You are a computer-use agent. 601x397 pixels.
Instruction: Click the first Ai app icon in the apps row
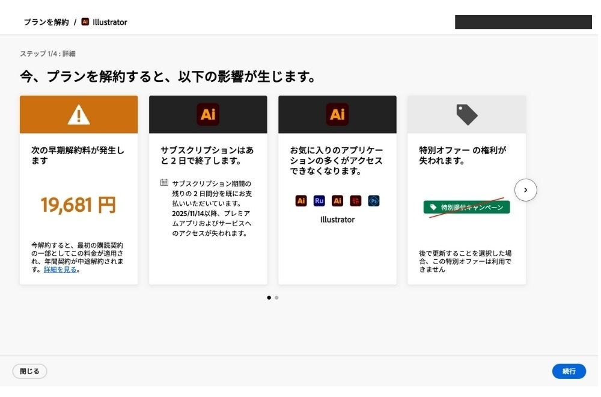[x=301, y=201]
